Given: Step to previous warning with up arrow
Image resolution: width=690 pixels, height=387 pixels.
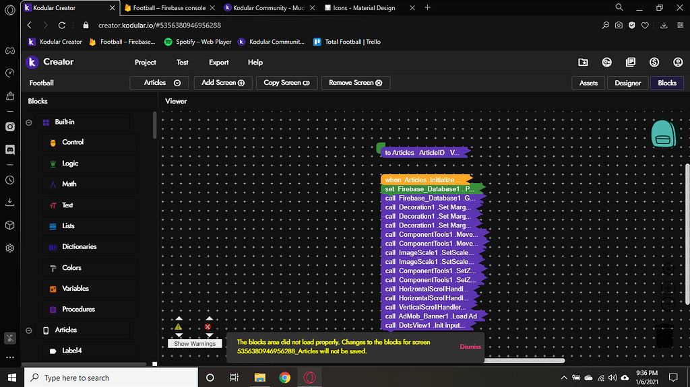Looking at the screenshot, I should (x=179, y=318).
